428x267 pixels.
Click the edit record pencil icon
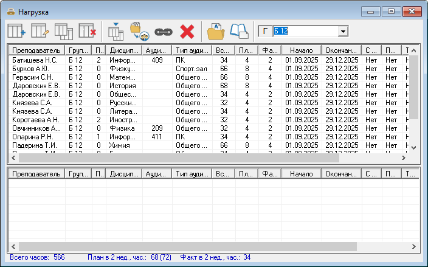point(40,31)
